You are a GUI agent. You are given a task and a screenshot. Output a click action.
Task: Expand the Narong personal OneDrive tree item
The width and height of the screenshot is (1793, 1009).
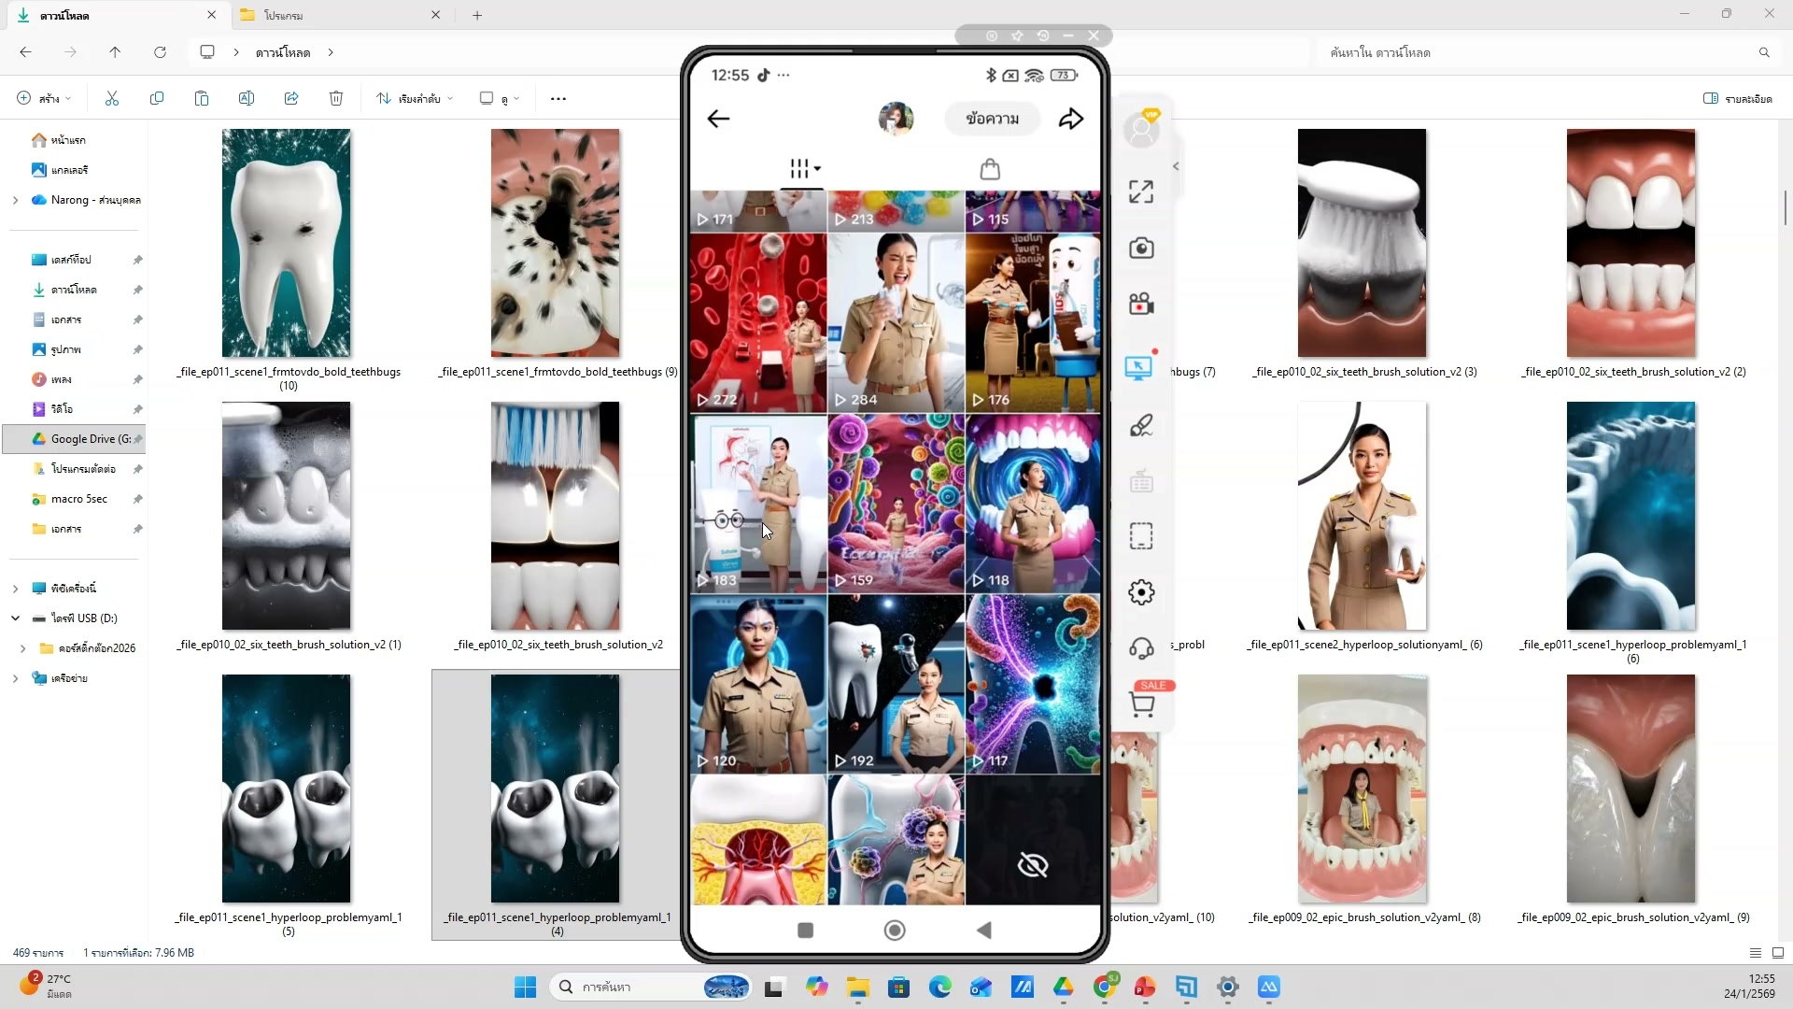(x=15, y=200)
